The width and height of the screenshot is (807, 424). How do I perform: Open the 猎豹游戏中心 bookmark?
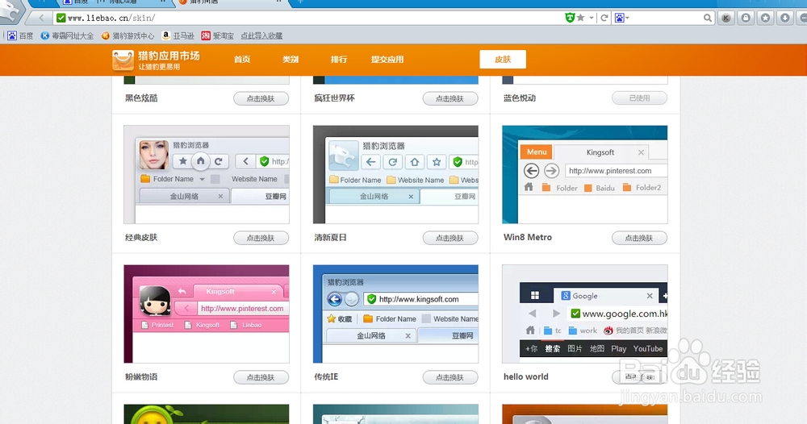tap(128, 35)
